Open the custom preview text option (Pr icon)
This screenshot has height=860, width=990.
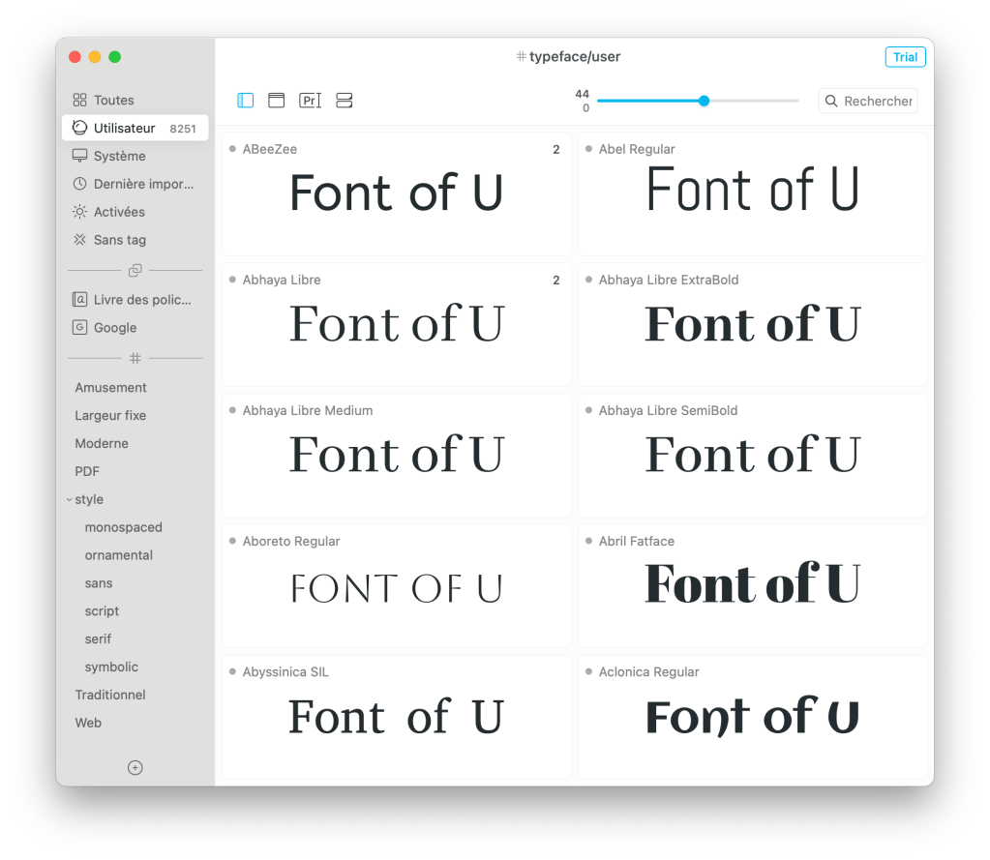click(310, 100)
